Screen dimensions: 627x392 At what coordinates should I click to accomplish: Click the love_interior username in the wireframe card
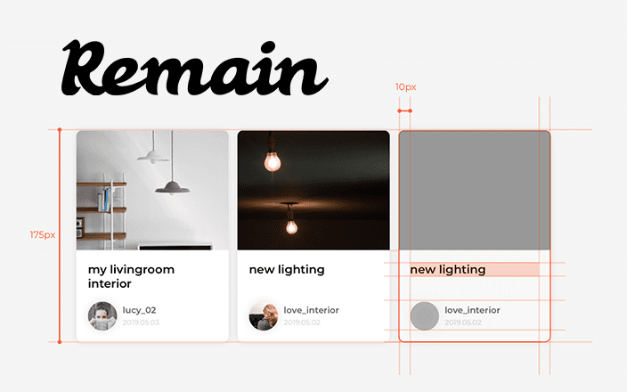tap(472, 310)
